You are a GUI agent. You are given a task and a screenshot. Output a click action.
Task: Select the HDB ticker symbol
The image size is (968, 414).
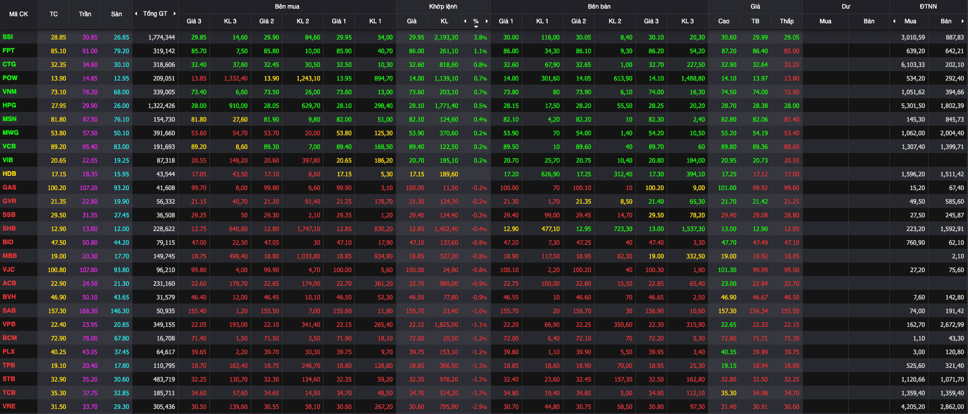[x=9, y=174]
